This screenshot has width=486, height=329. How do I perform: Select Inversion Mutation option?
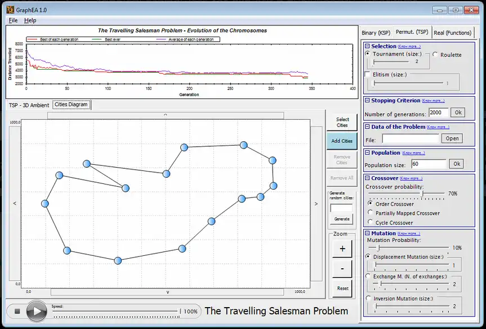pyautogui.click(x=368, y=298)
